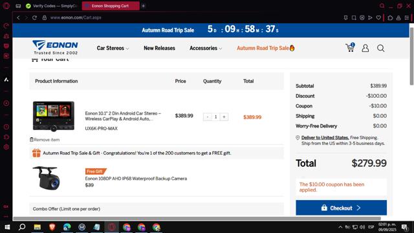Switch to the Verify Codes SimplyCodes tab
414x233 pixels.
[x=52, y=6]
